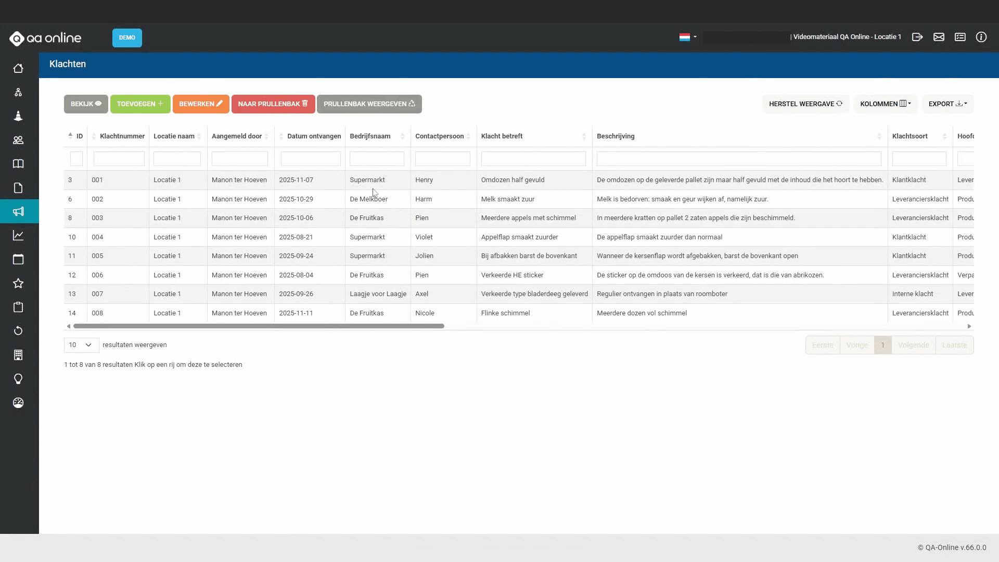The image size is (999, 562).
Task: Click the horizontal table scrollbar
Action: pyautogui.click(x=259, y=326)
